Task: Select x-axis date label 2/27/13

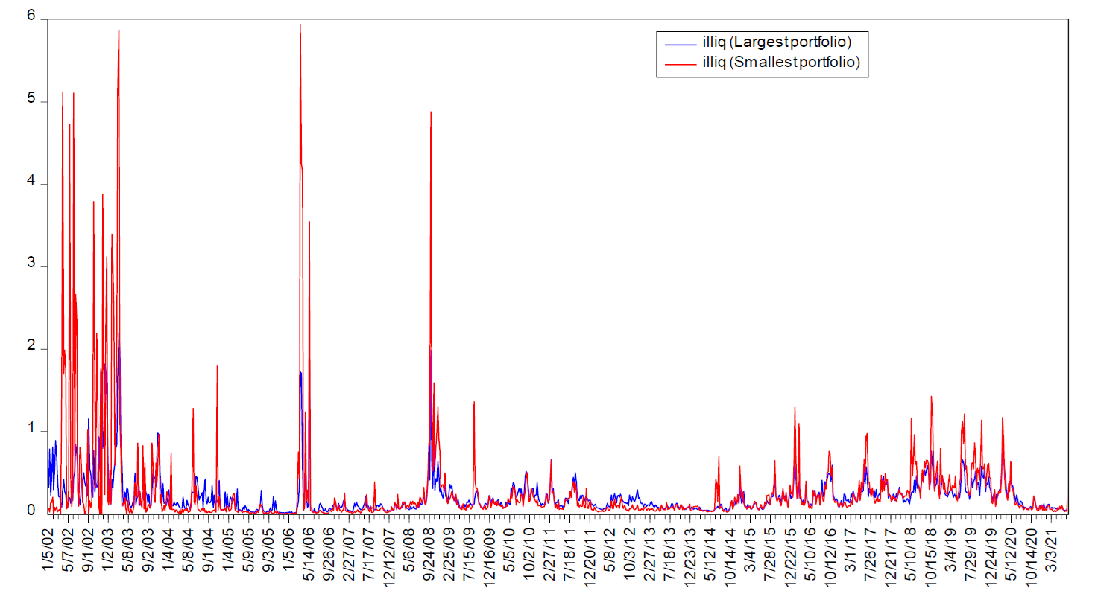Action: click(x=649, y=552)
